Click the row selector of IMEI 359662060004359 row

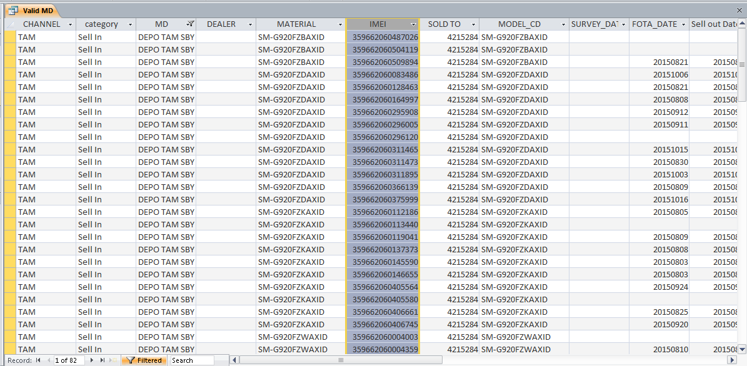click(x=10, y=349)
